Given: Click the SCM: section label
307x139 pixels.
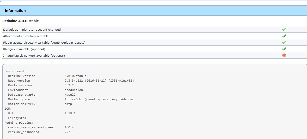Looking at the screenshot, I should coord(8,109).
